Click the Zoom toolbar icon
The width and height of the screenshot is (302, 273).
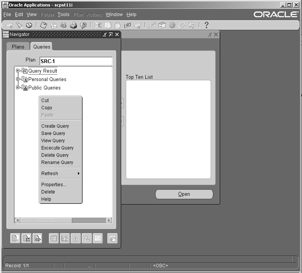[162, 25]
